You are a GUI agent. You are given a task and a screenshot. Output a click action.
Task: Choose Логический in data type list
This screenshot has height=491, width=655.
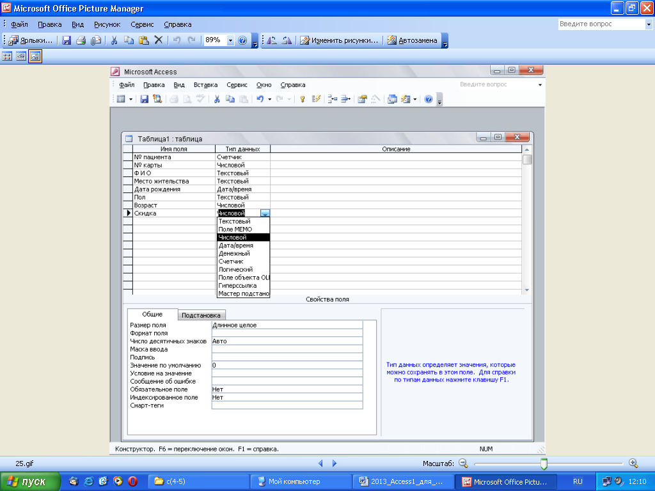(x=244, y=269)
